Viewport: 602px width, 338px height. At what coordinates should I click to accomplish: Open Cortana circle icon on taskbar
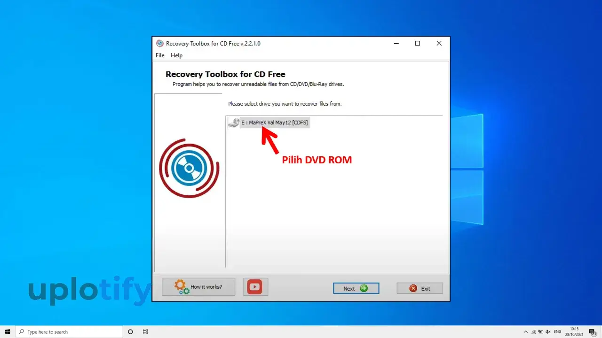point(130,332)
